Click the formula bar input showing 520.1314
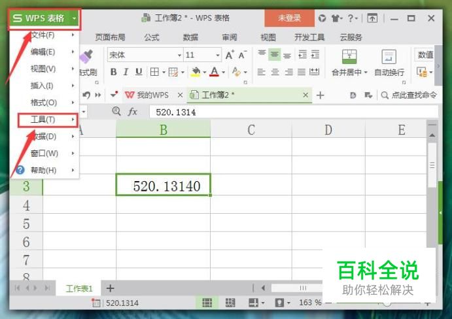The height and width of the screenshot is (319, 452). click(294, 112)
